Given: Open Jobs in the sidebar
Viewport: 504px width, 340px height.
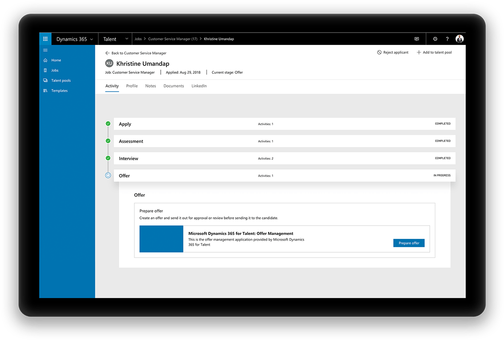Looking at the screenshot, I should 55,70.
